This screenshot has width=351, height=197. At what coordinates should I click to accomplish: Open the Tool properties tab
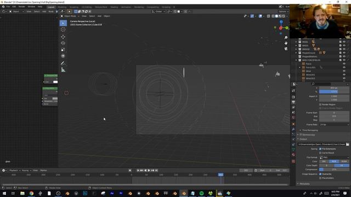coord(293,91)
